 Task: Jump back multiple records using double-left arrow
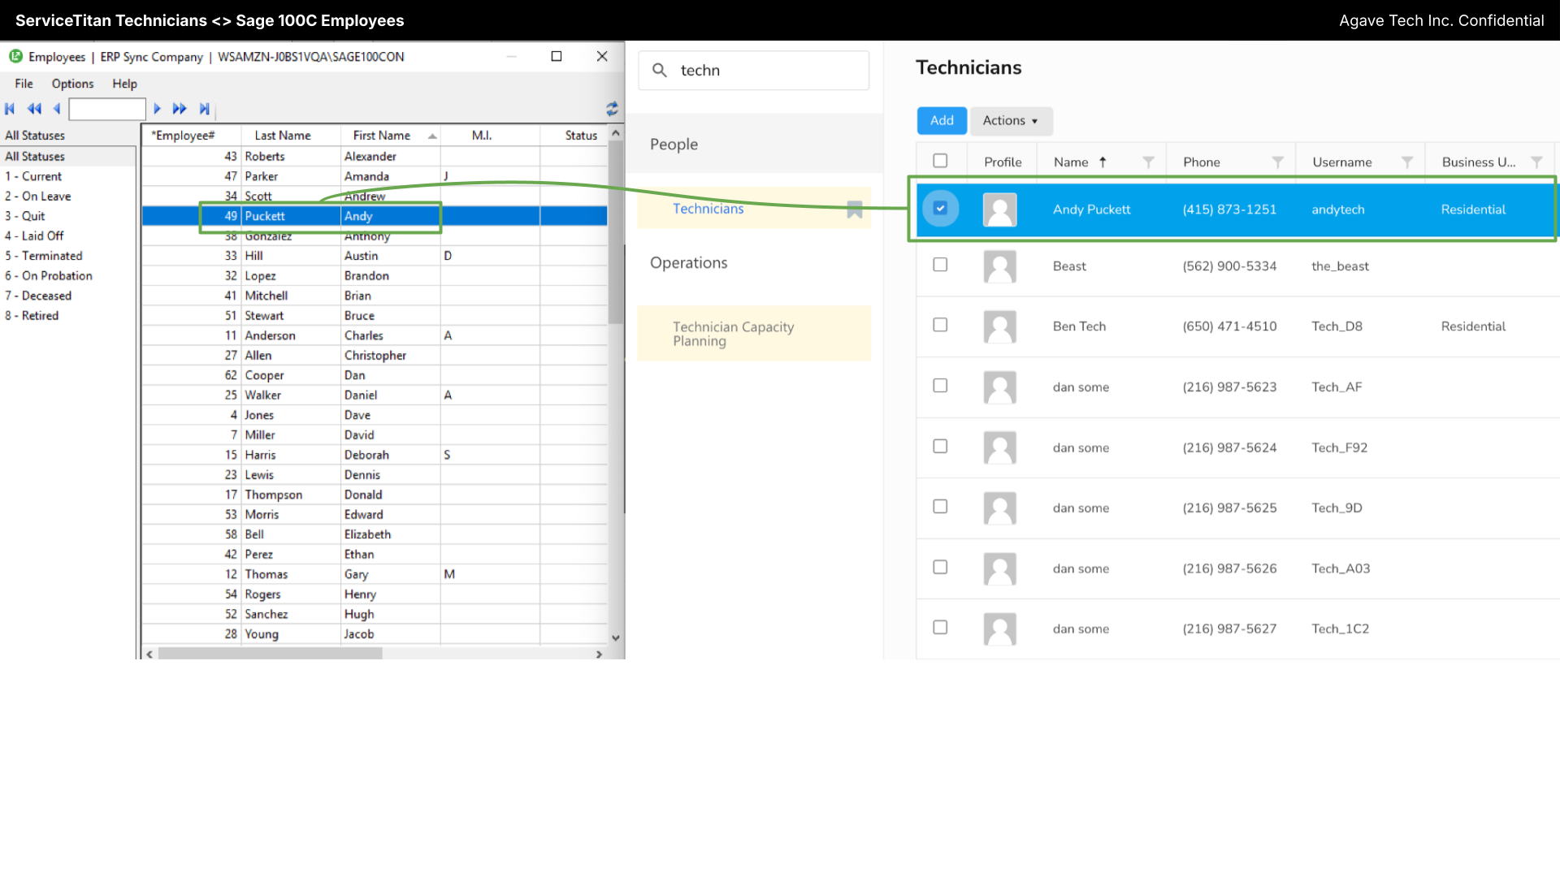pyautogui.click(x=34, y=109)
